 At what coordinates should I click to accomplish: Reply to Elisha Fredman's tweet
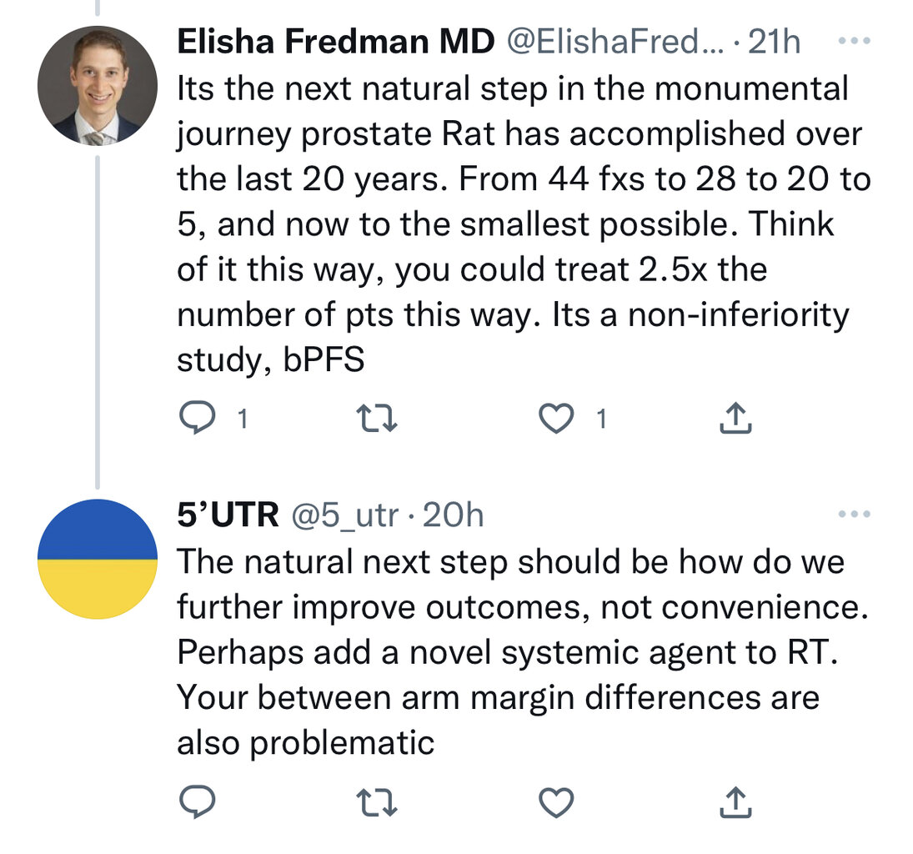point(197,418)
